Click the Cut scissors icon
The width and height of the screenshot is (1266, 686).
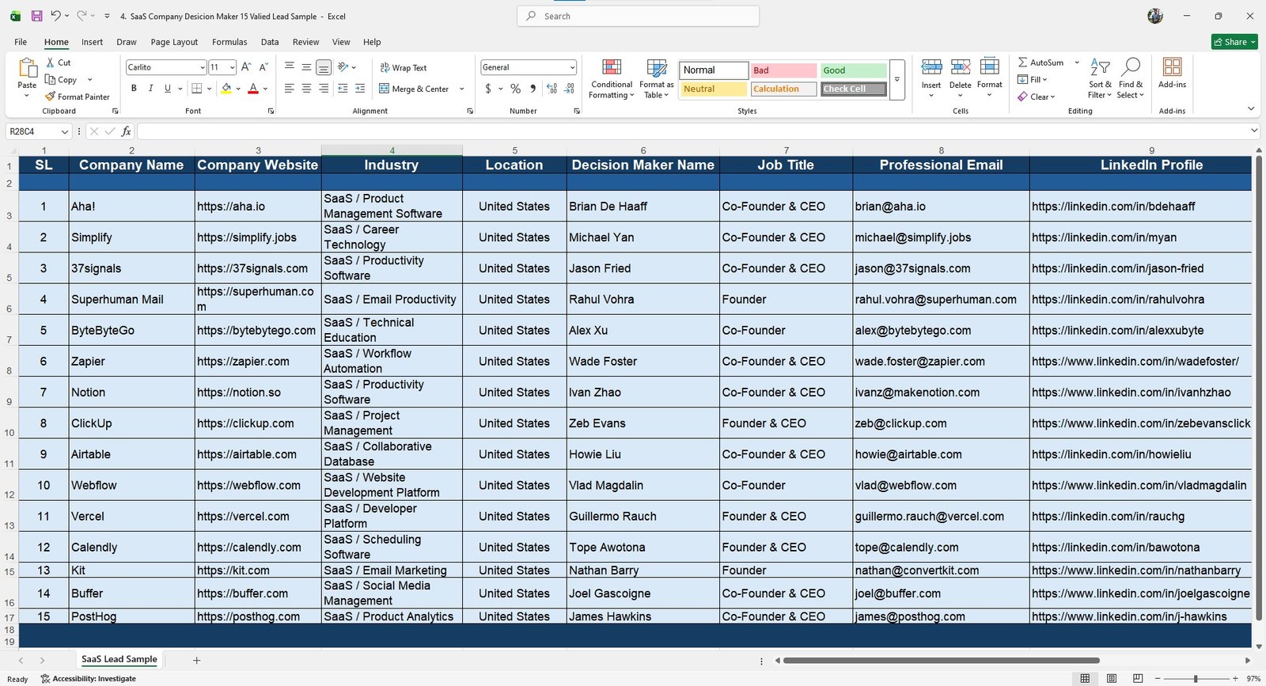[51, 63]
